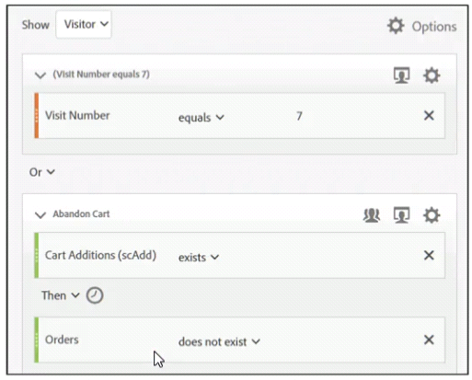
Task: Change the Or logical operator dropdown
Action: (x=42, y=172)
